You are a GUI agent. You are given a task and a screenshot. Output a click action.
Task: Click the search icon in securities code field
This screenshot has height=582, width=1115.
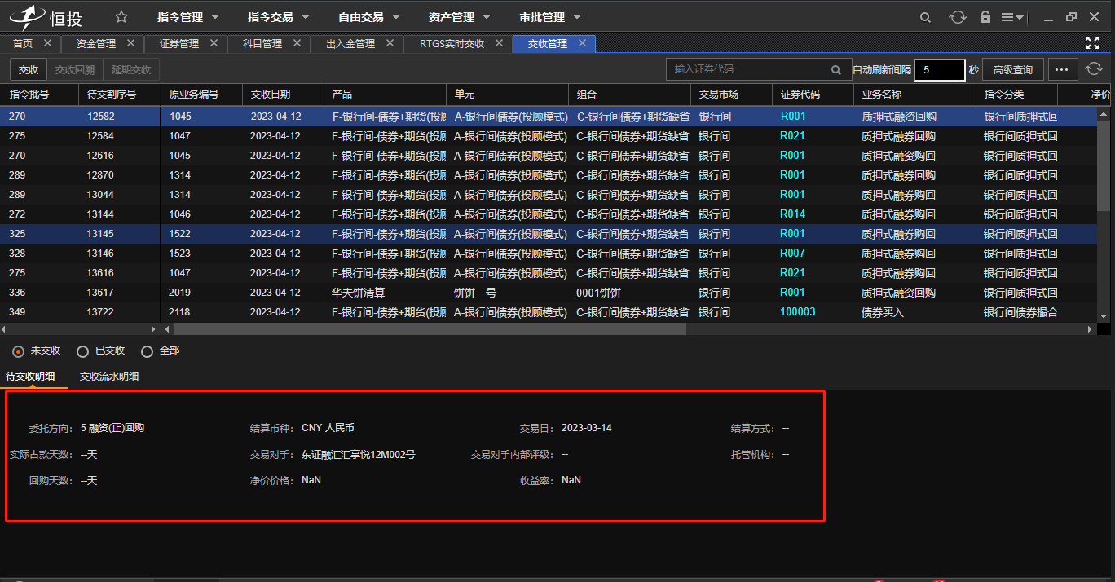click(836, 70)
